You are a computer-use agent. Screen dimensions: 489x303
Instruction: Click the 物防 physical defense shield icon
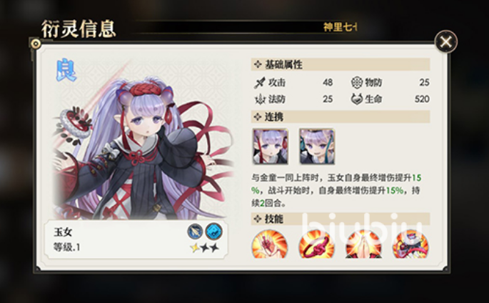tap(357, 82)
